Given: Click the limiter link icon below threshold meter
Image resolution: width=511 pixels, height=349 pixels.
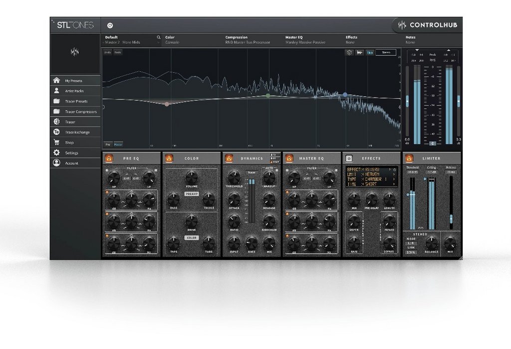Looking at the screenshot, I should pyautogui.click(x=421, y=228).
